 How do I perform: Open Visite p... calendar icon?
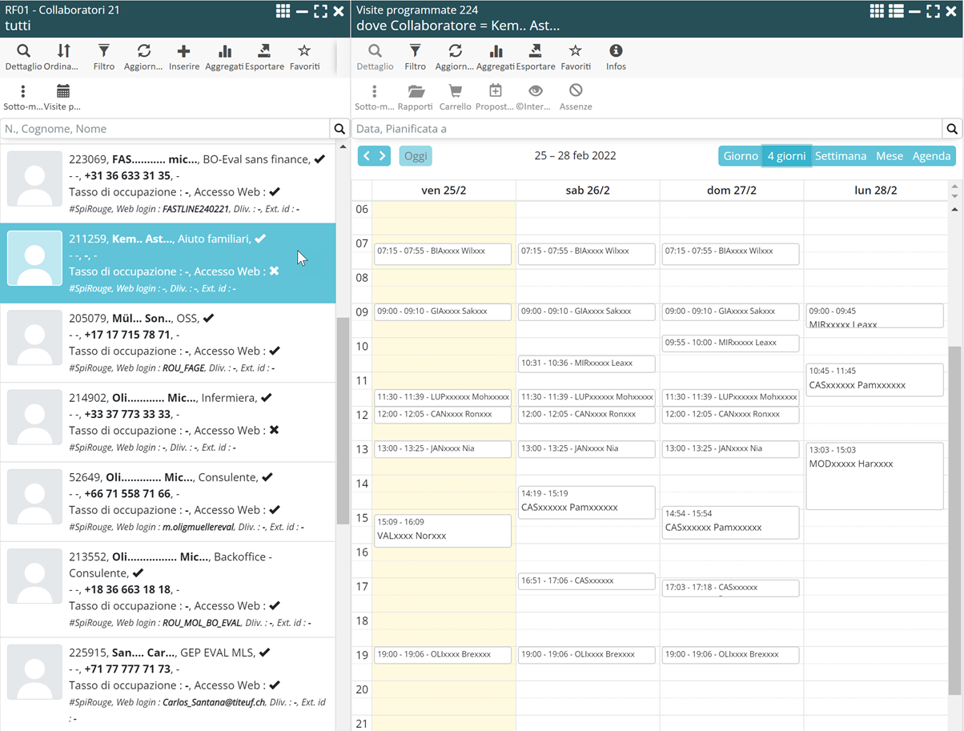point(62,91)
